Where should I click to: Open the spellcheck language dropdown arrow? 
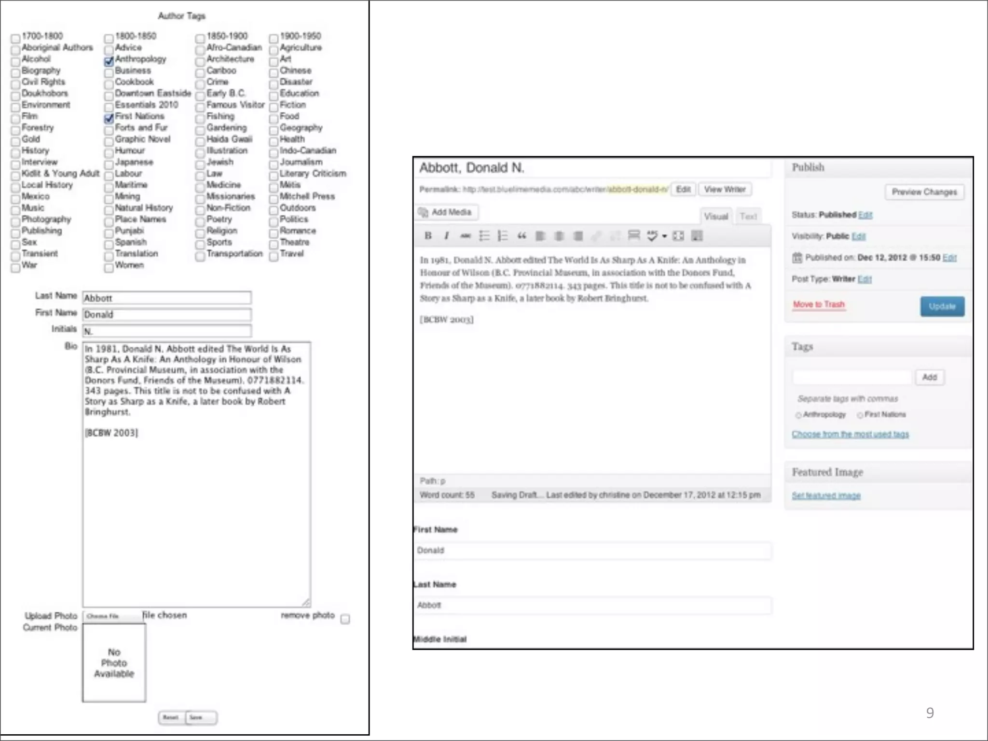click(664, 236)
